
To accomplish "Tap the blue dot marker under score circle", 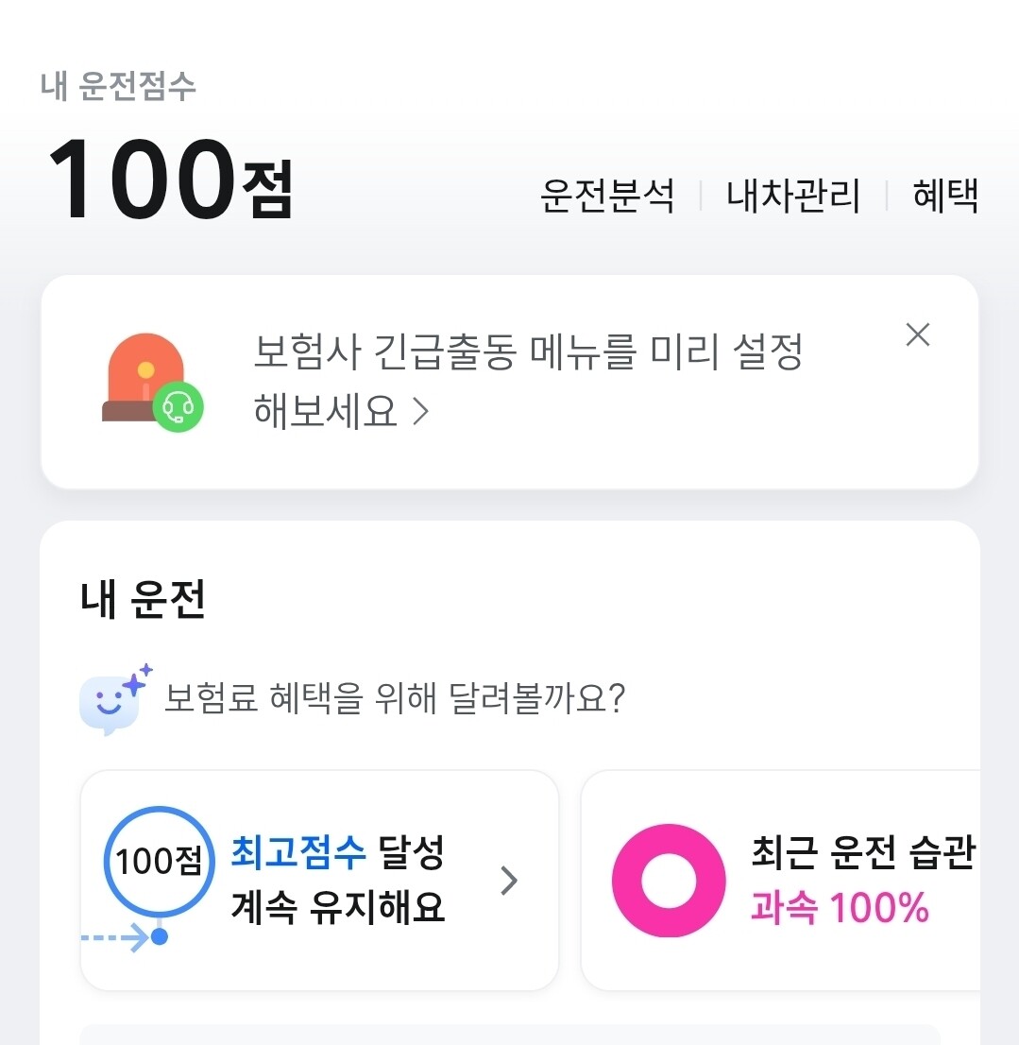I will tap(160, 936).
